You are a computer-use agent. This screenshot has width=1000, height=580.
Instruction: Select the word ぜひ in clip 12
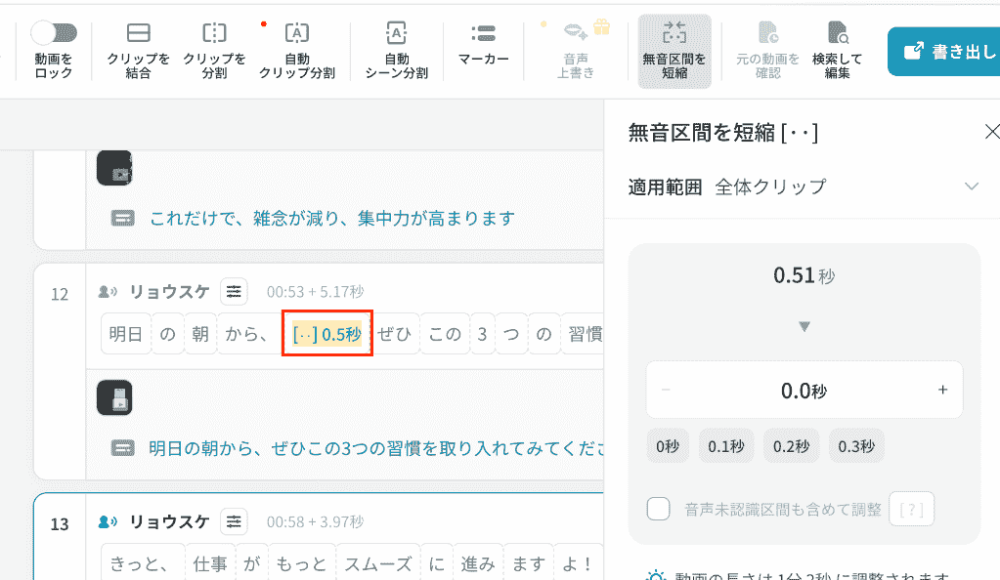[394, 333]
